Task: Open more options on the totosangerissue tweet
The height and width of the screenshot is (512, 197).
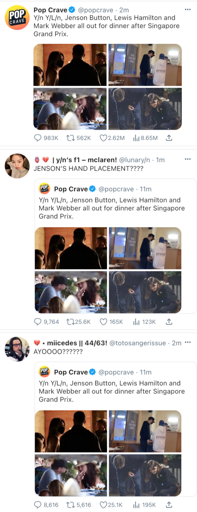Action: [x=188, y=342]
